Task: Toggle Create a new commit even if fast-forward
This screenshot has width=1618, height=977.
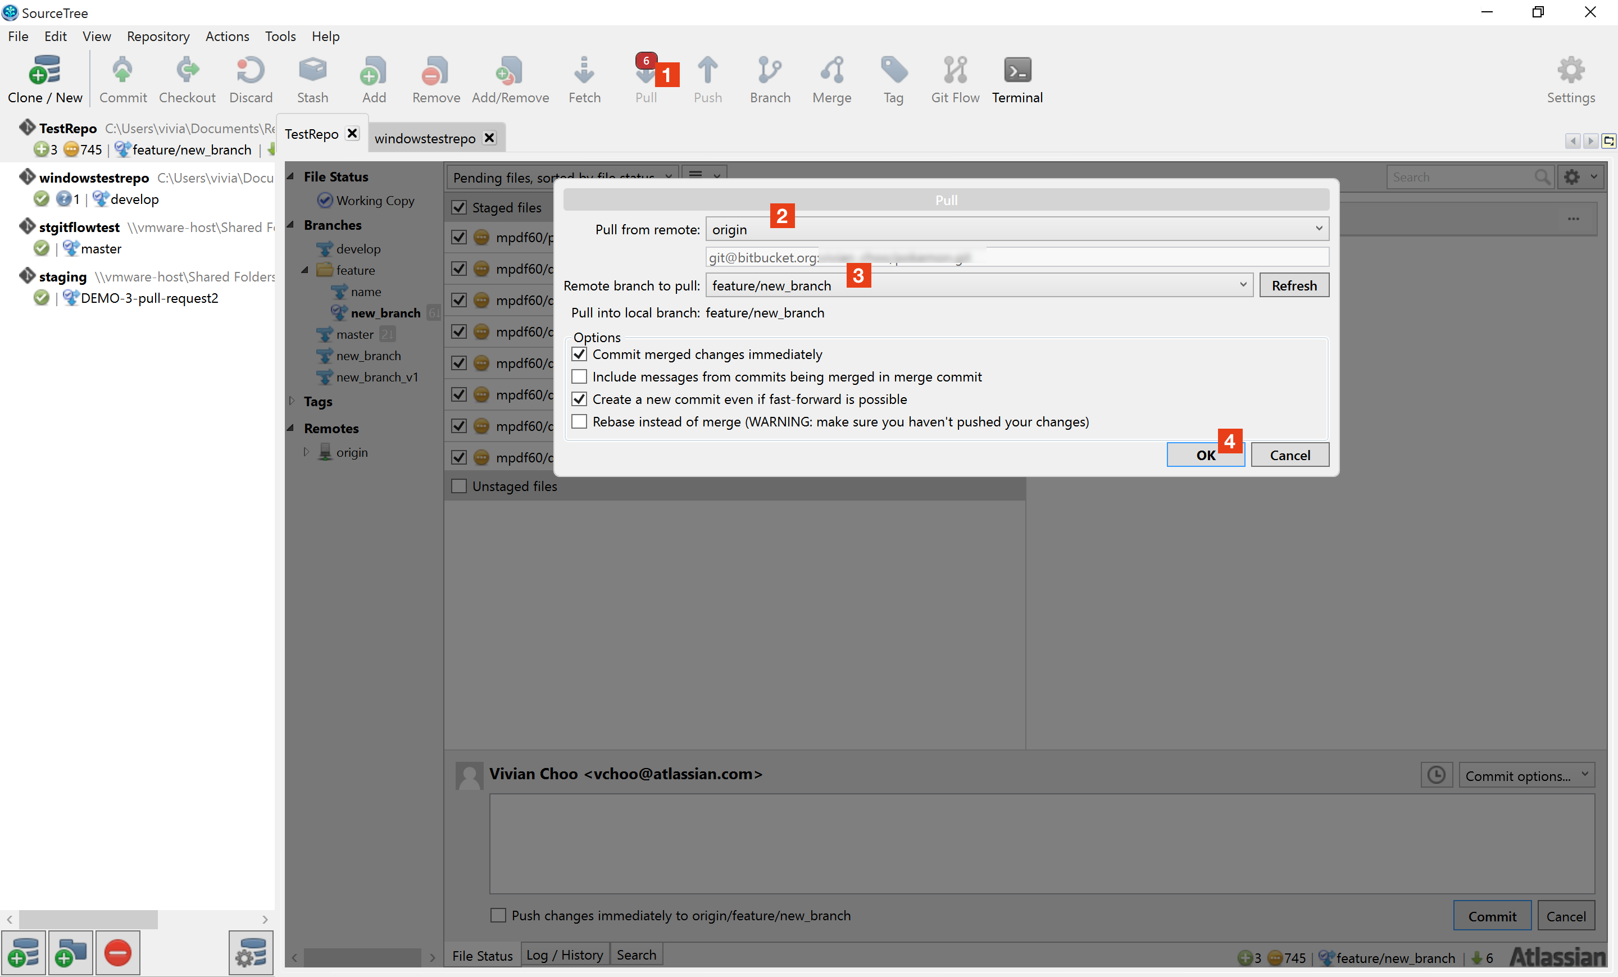Action: (x=579, y=399)
